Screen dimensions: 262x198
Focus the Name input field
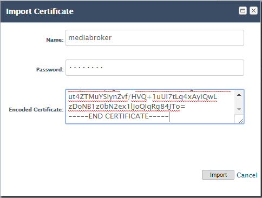(x=155, y=38)
